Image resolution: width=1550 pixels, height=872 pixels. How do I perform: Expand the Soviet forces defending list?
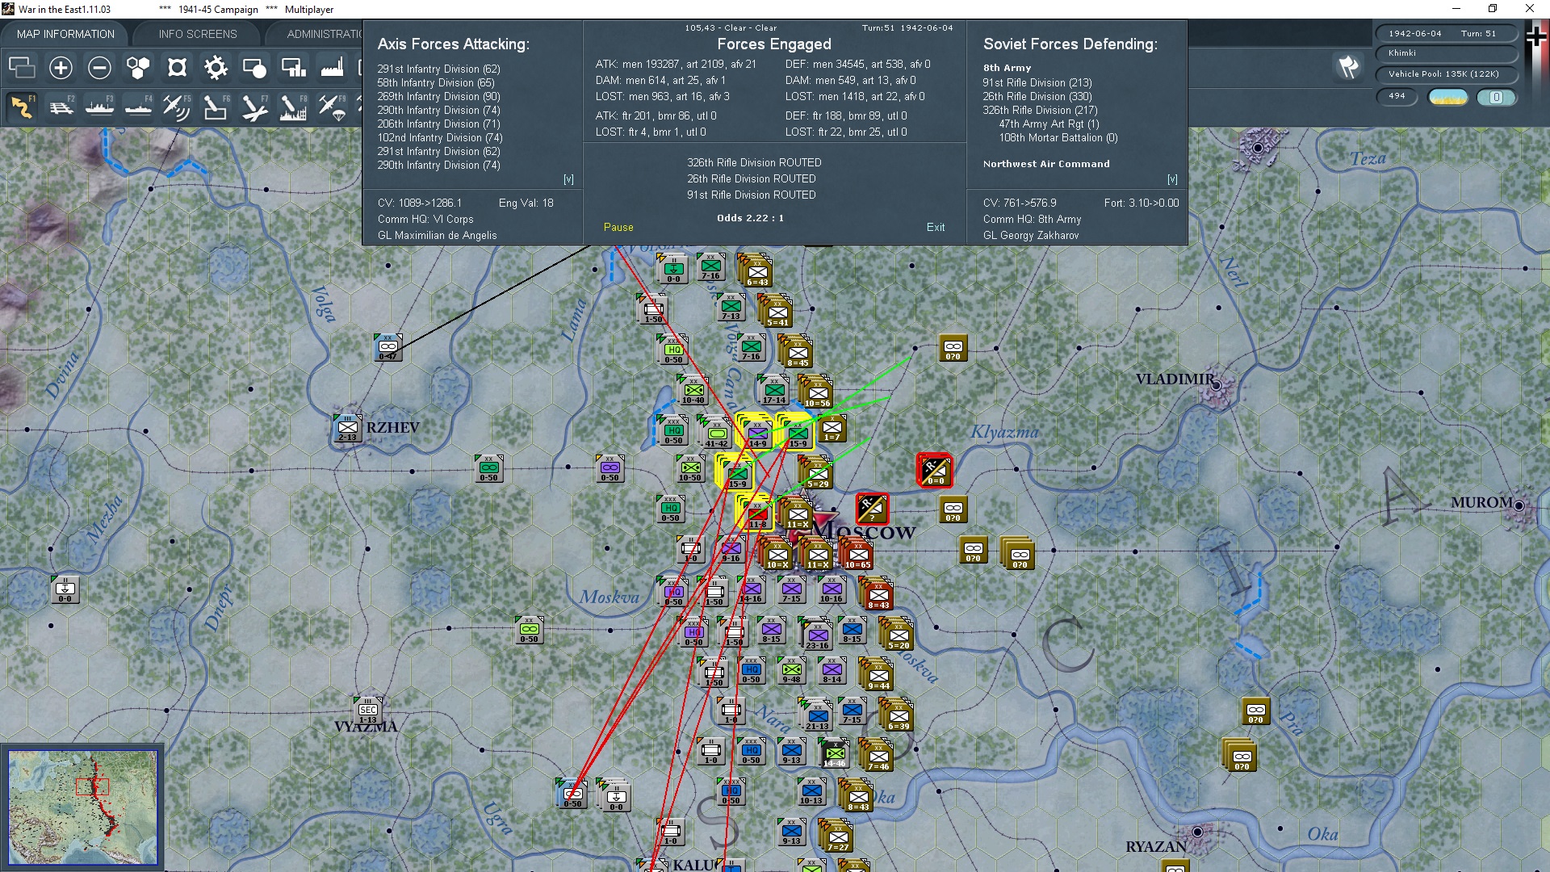(1172, 179)
